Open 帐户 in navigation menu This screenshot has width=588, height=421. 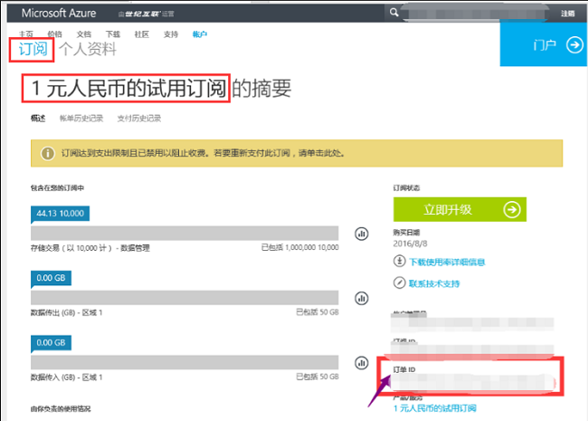click(200, 33)
